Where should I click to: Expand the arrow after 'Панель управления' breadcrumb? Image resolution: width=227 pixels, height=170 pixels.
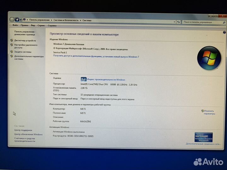51,20
